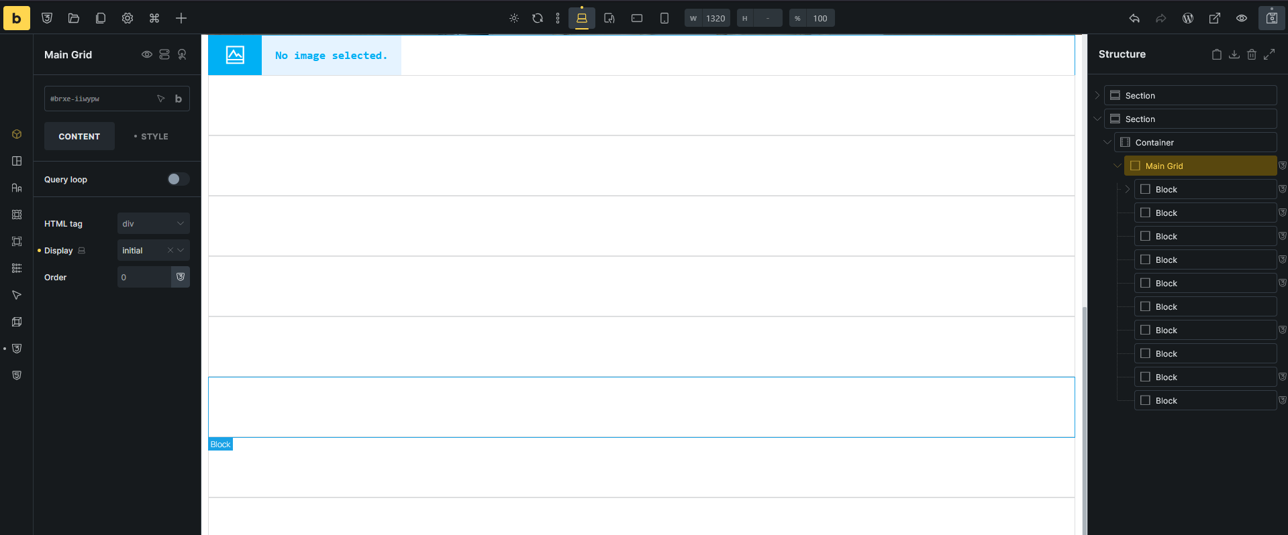This screenshot has width=1288, height=535.
Task: Select the layout columns icon in sidebar
Action: click(x=17, y=161)
